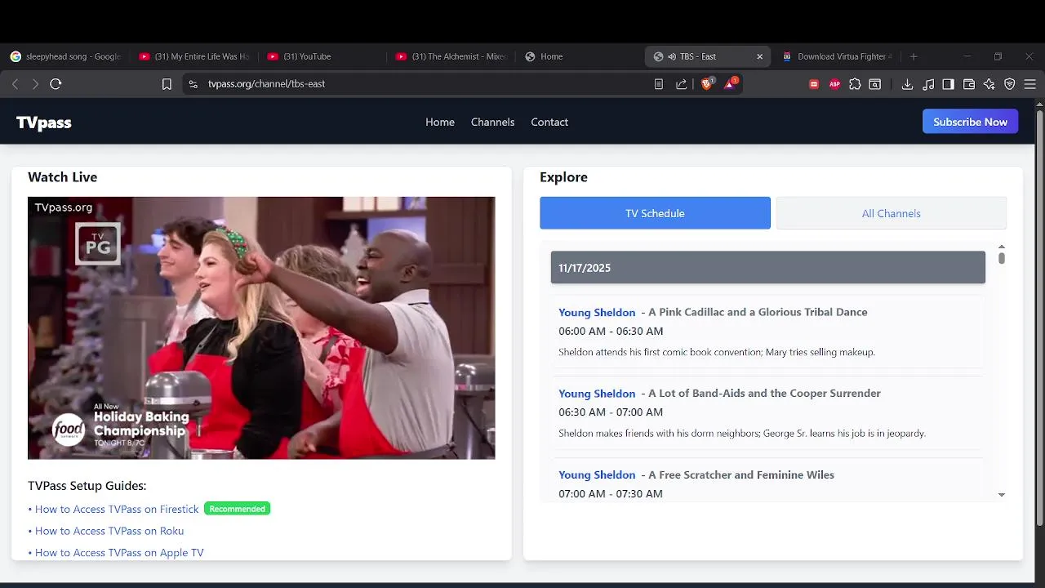This screenshot has height=588, width=1045.
Task: Go forward with the browser forward arrow
Action: pyautogui.click(x=35, y=84)
